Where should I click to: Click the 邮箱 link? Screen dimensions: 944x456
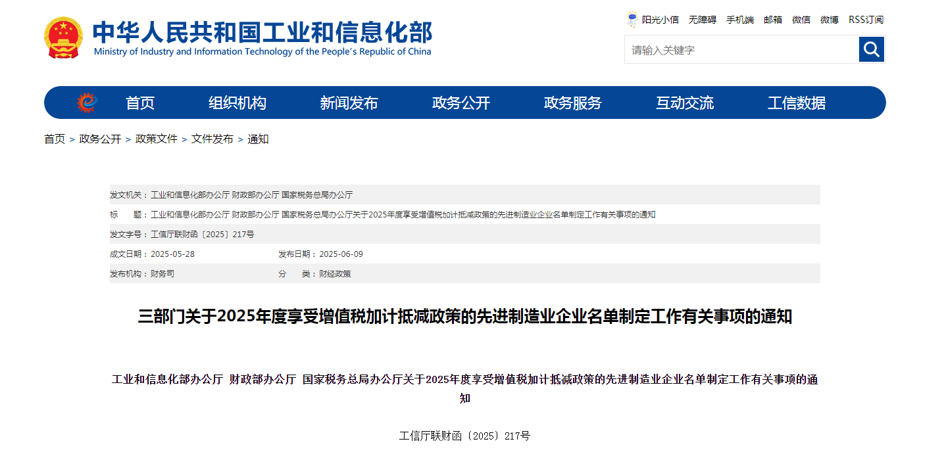[773, 20]
